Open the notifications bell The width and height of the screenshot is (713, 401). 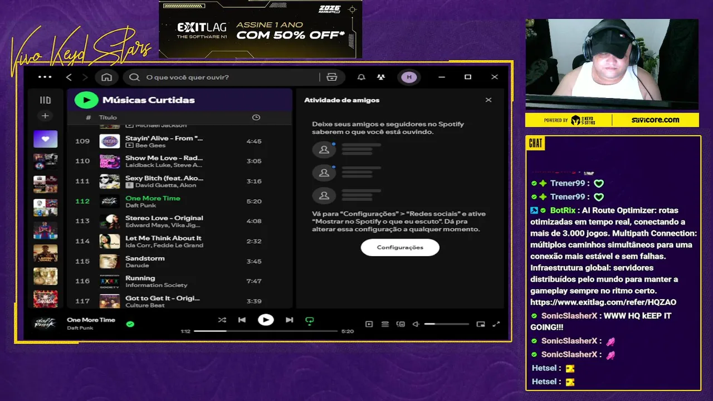[x=362, y=77]
